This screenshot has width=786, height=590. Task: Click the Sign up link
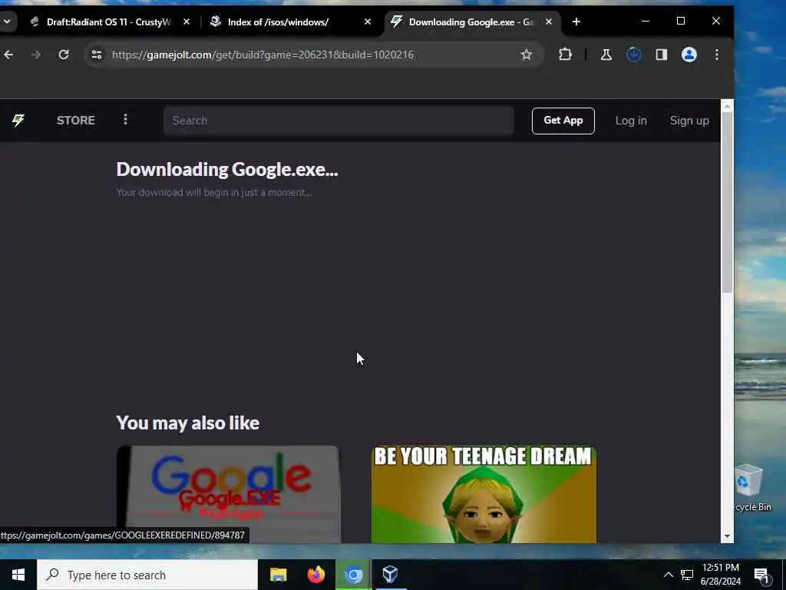click(689, 121)
